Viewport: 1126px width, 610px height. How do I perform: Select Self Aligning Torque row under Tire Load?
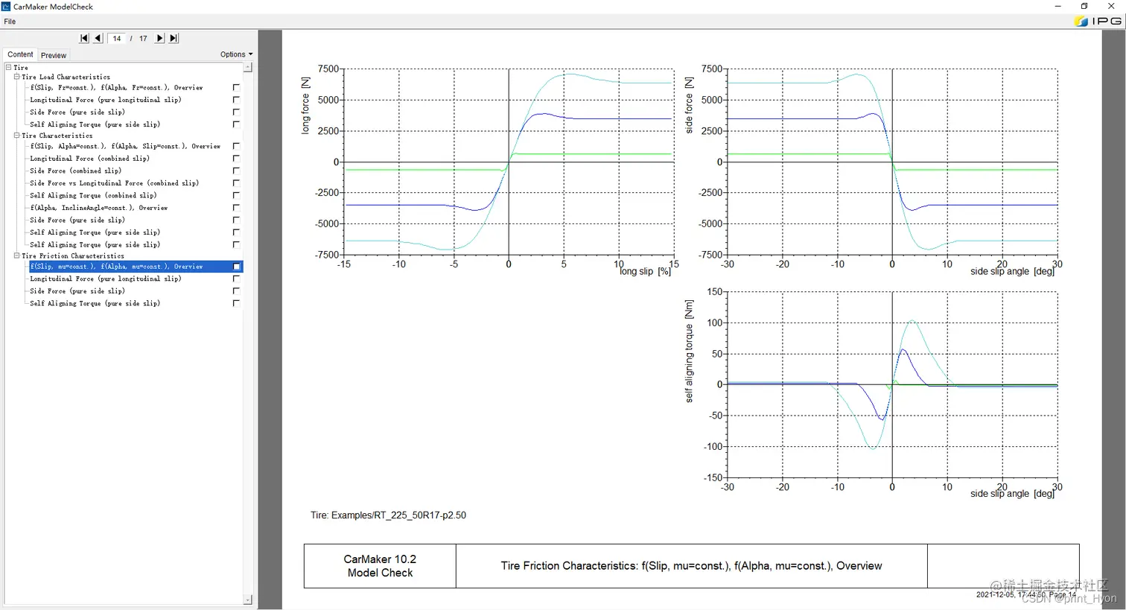tap(95, 124)
